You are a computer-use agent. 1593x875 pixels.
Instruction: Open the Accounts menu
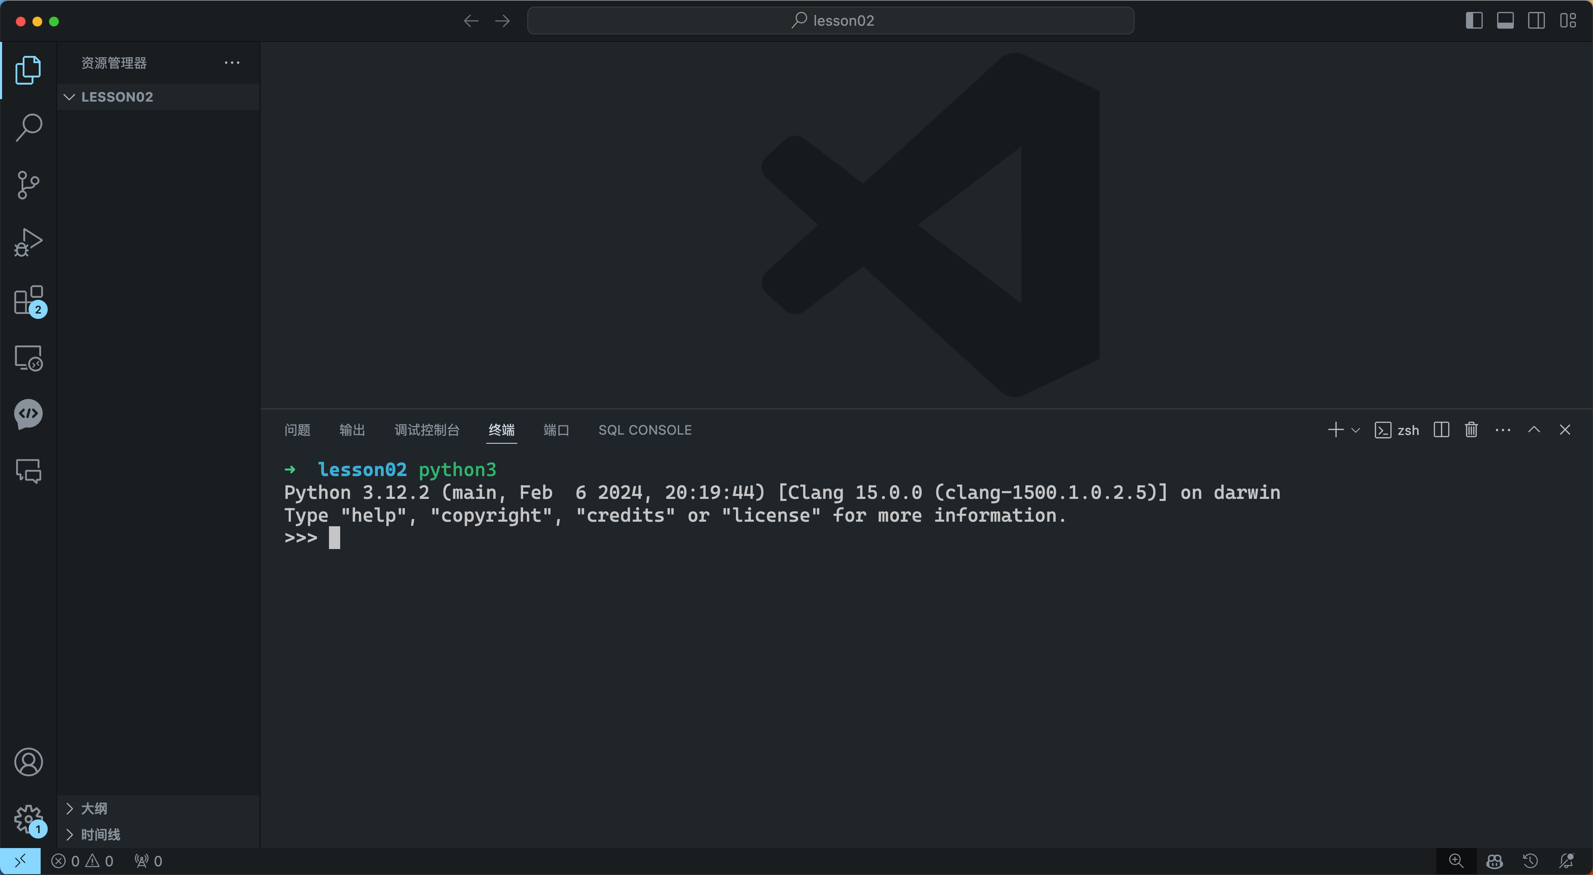29,762
